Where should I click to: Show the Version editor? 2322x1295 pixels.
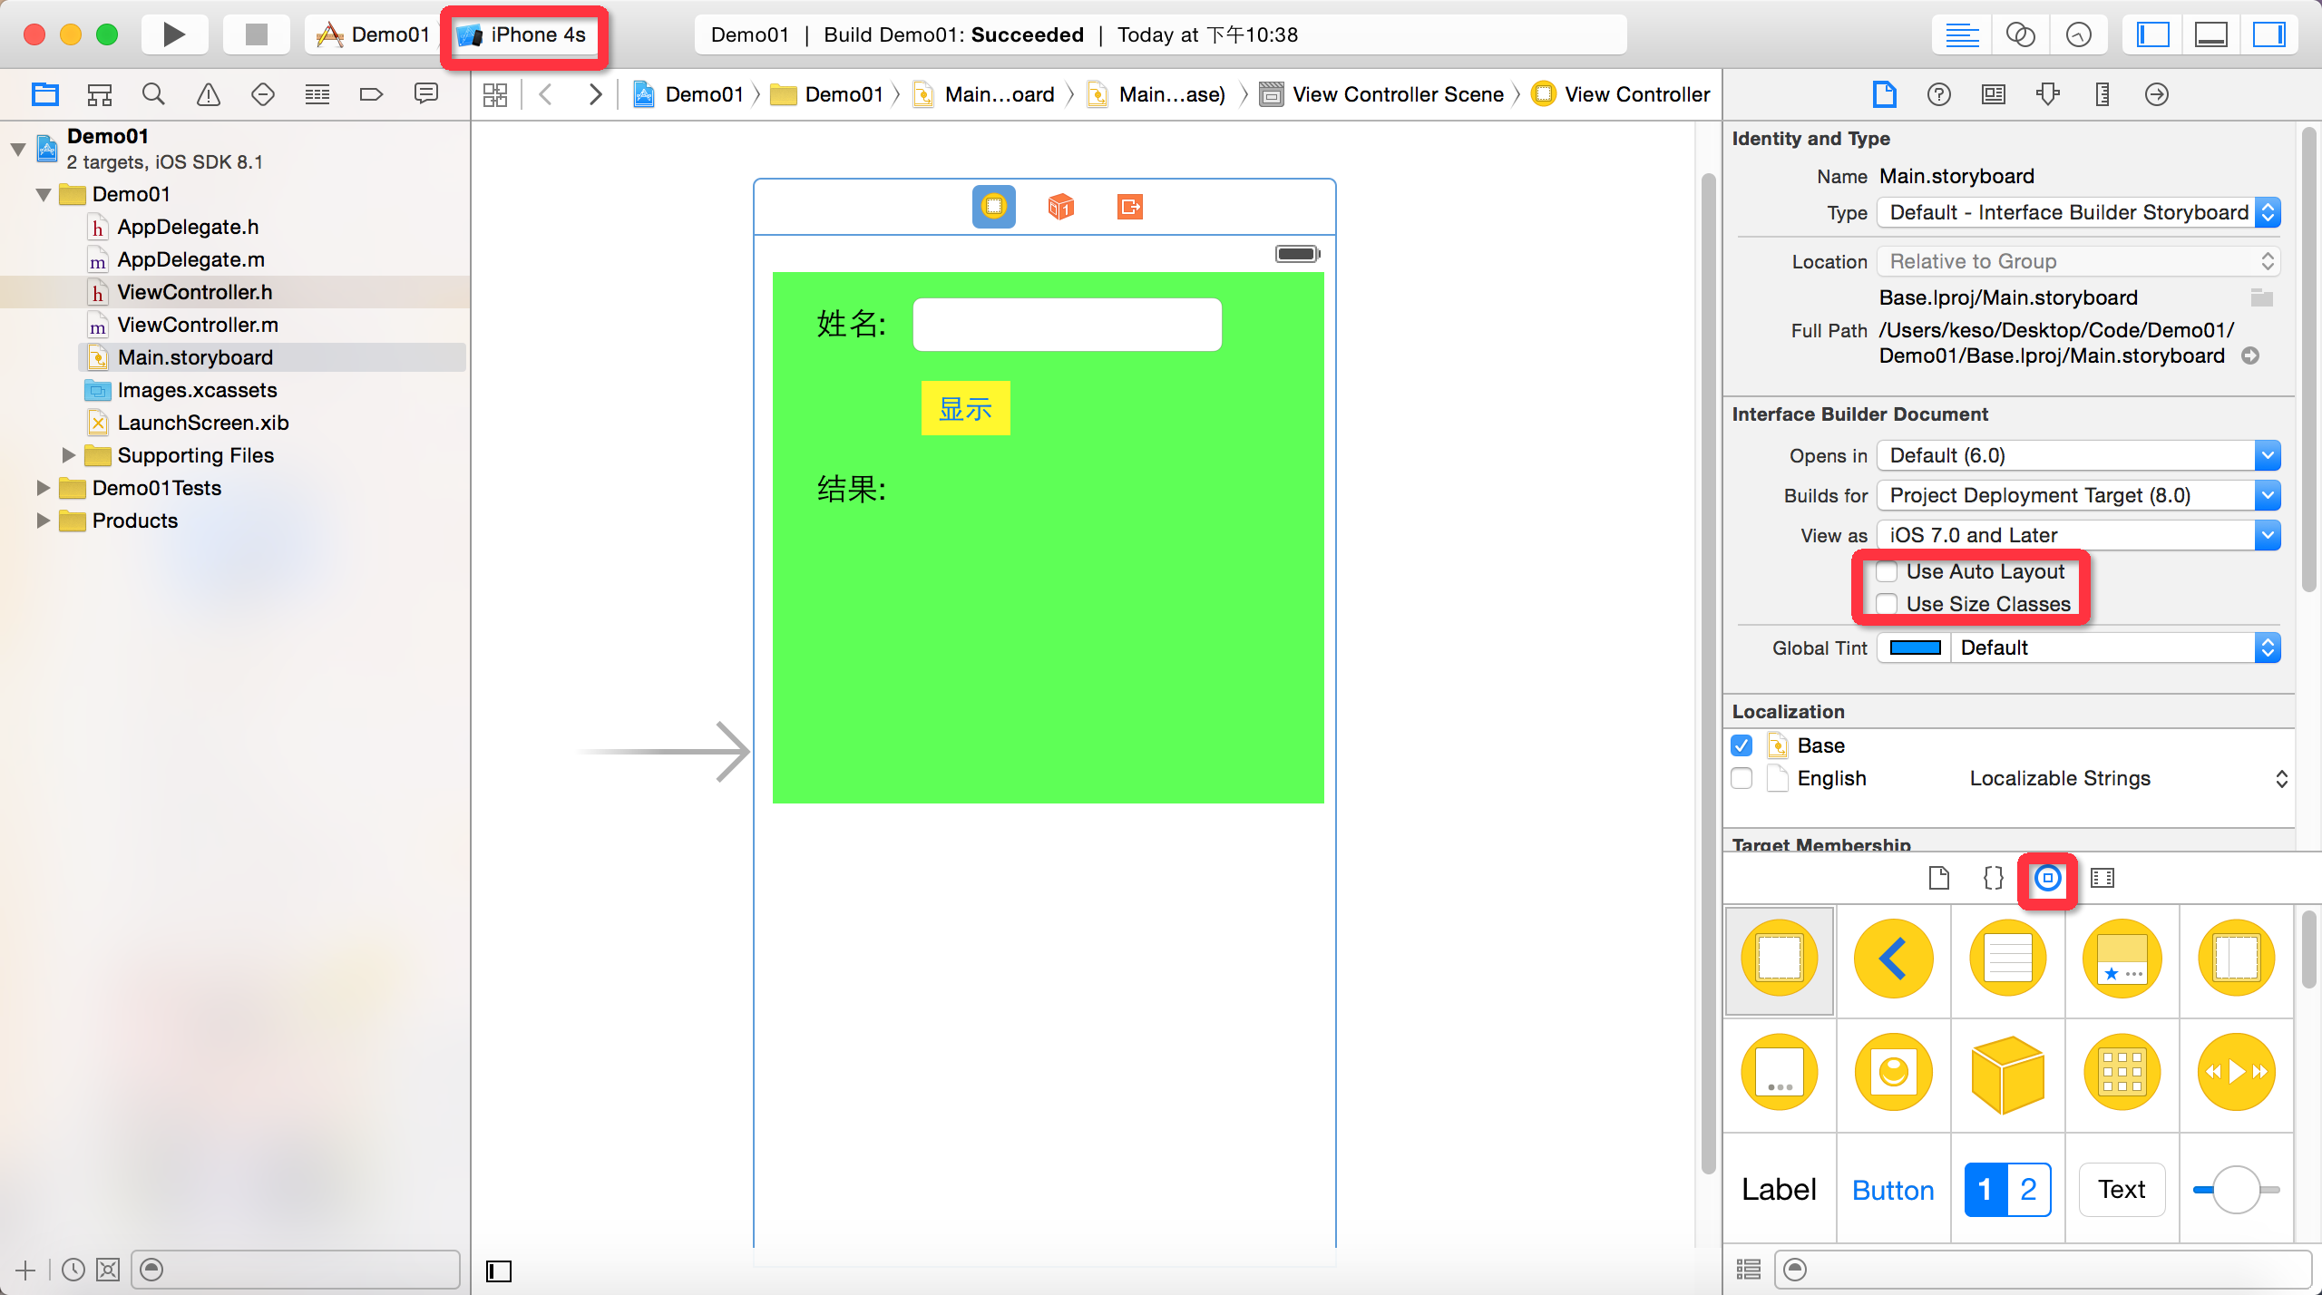point(2078,35)
